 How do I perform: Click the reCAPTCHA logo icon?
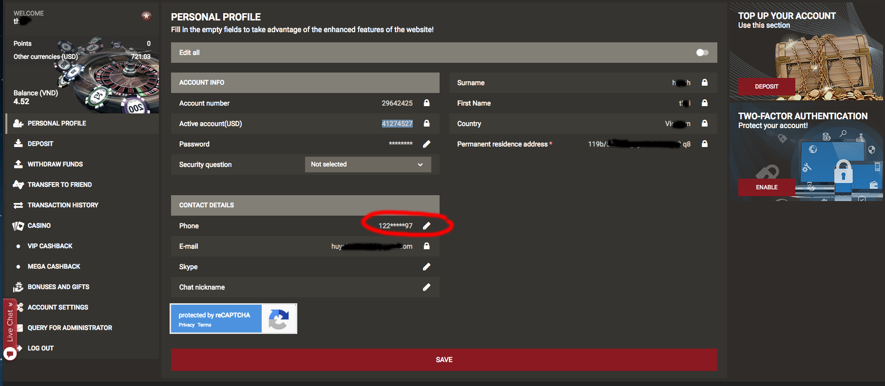click(279, 319)
